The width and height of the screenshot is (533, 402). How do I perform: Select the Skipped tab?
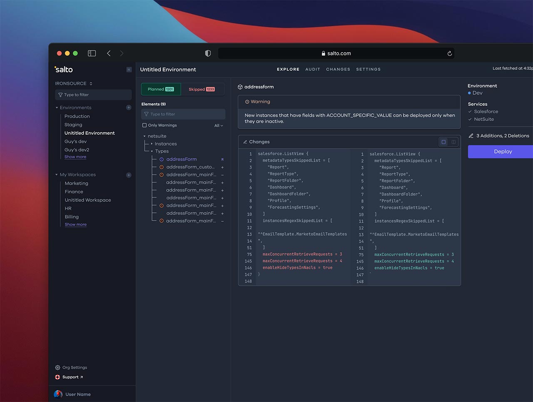[202, 89]
